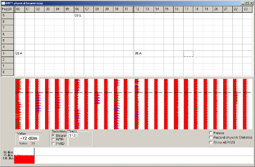Click slot column header 17
255x167 pixels.
[x=188, y=9]
